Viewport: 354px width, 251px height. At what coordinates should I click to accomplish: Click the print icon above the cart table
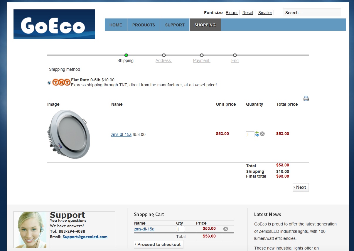click(x=306, y=98)
